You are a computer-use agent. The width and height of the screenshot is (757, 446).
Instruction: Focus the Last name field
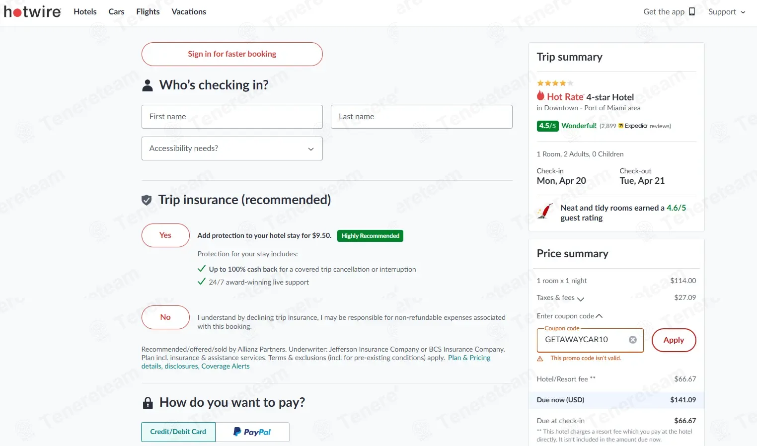422,117
